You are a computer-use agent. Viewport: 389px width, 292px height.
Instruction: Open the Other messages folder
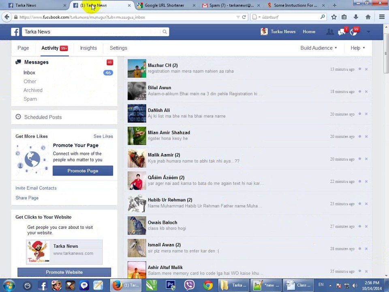click(x=30, y=81)
